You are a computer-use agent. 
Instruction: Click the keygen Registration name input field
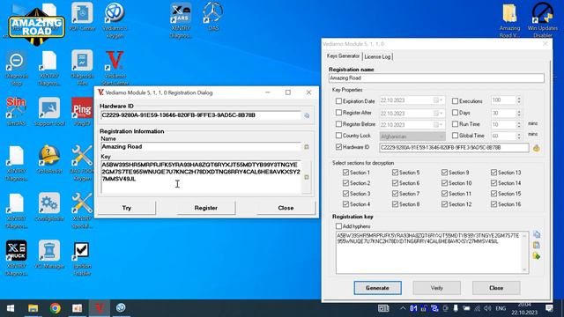pyautogui.click(x=436, y=78)
